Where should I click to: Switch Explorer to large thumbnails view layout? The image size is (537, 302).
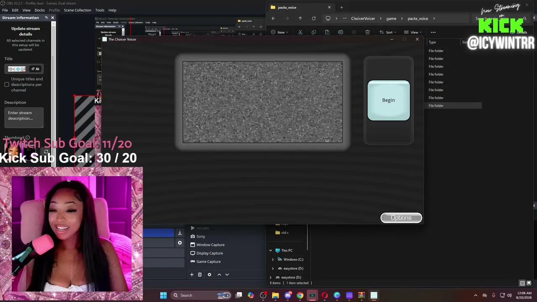tap(529, 283)
